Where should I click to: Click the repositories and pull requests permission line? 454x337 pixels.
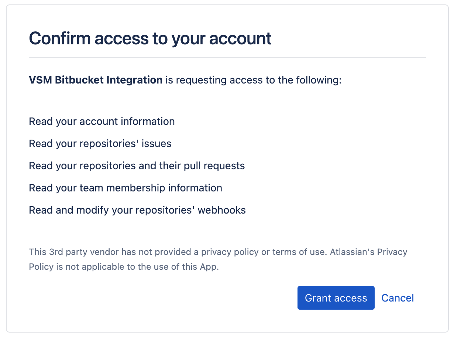click(137, 166)
